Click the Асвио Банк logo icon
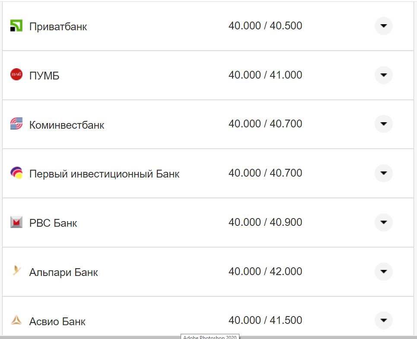 [x=16, y=320]
